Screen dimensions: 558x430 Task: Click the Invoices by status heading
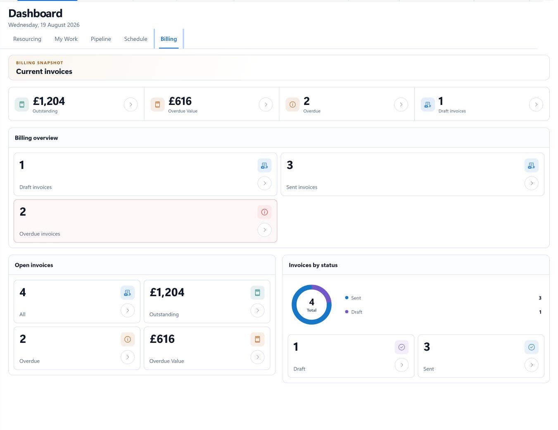[313, 265]
